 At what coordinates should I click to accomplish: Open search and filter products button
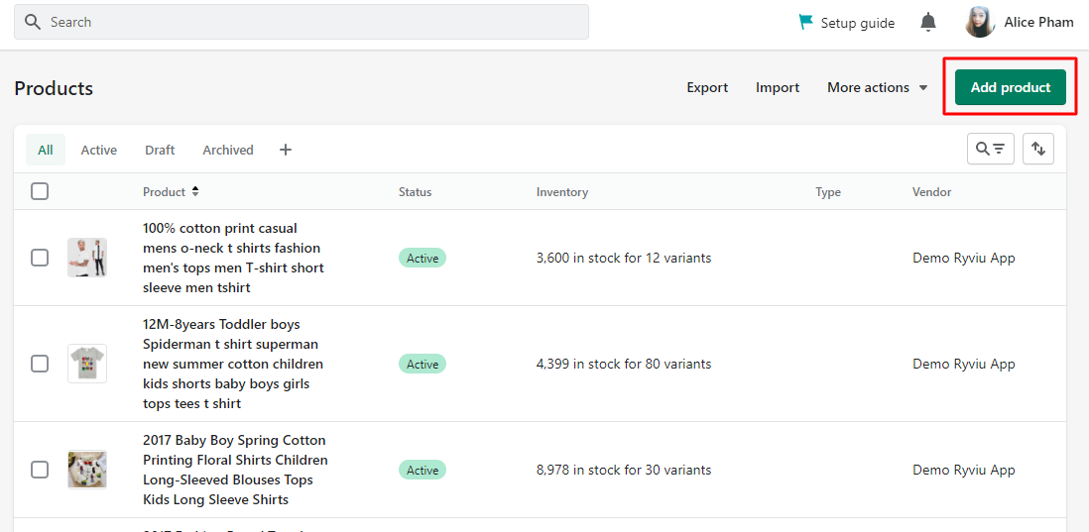991,149
